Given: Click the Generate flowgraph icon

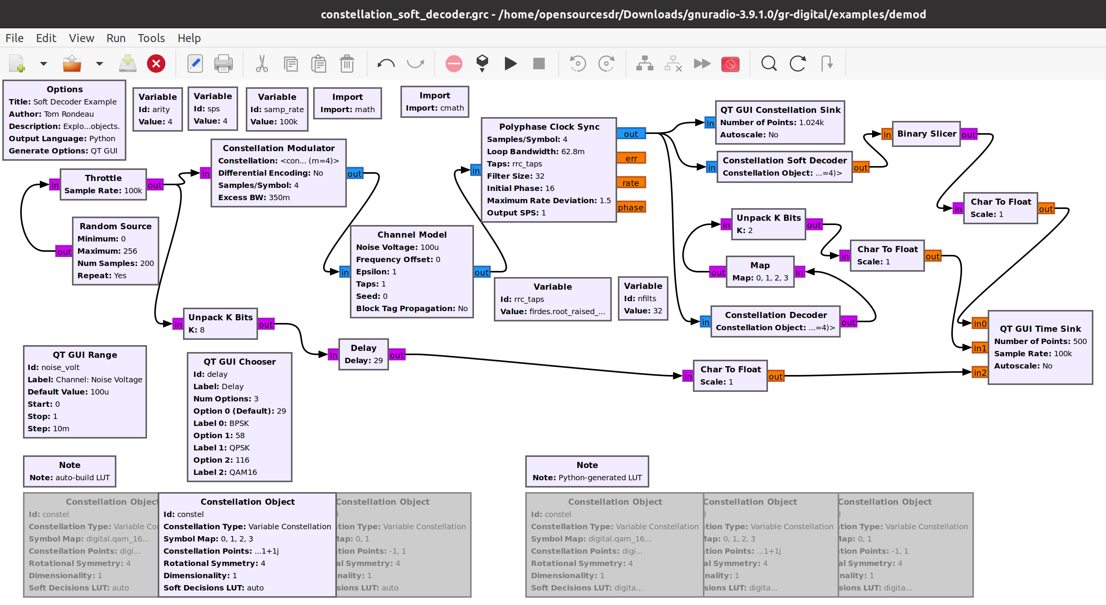Looking at the screenshot, I should pyautogui.click(x=482, y=64).
